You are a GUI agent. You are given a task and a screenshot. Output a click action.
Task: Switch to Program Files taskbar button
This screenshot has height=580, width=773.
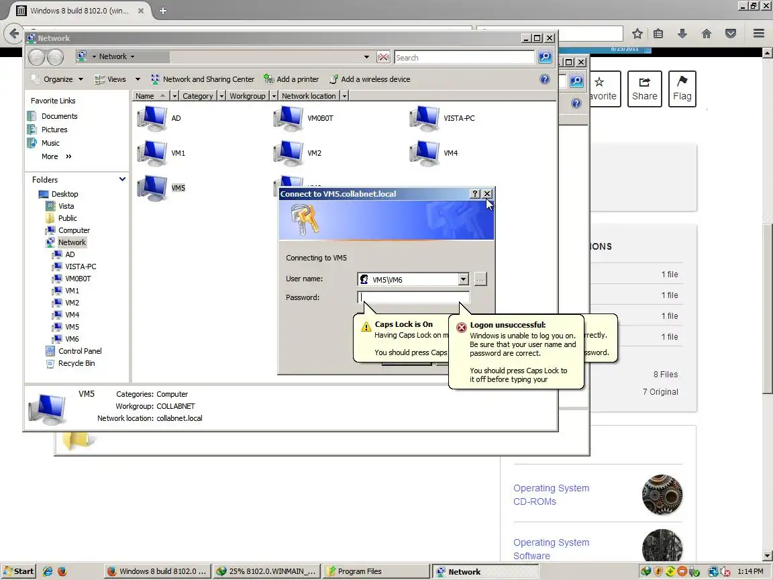click(x=375, y=571)
